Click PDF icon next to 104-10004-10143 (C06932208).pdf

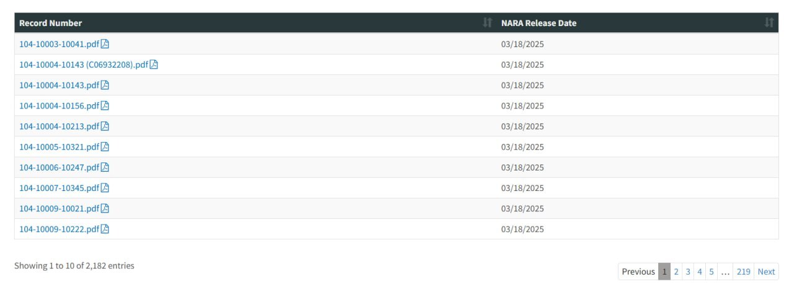point(154,64)
